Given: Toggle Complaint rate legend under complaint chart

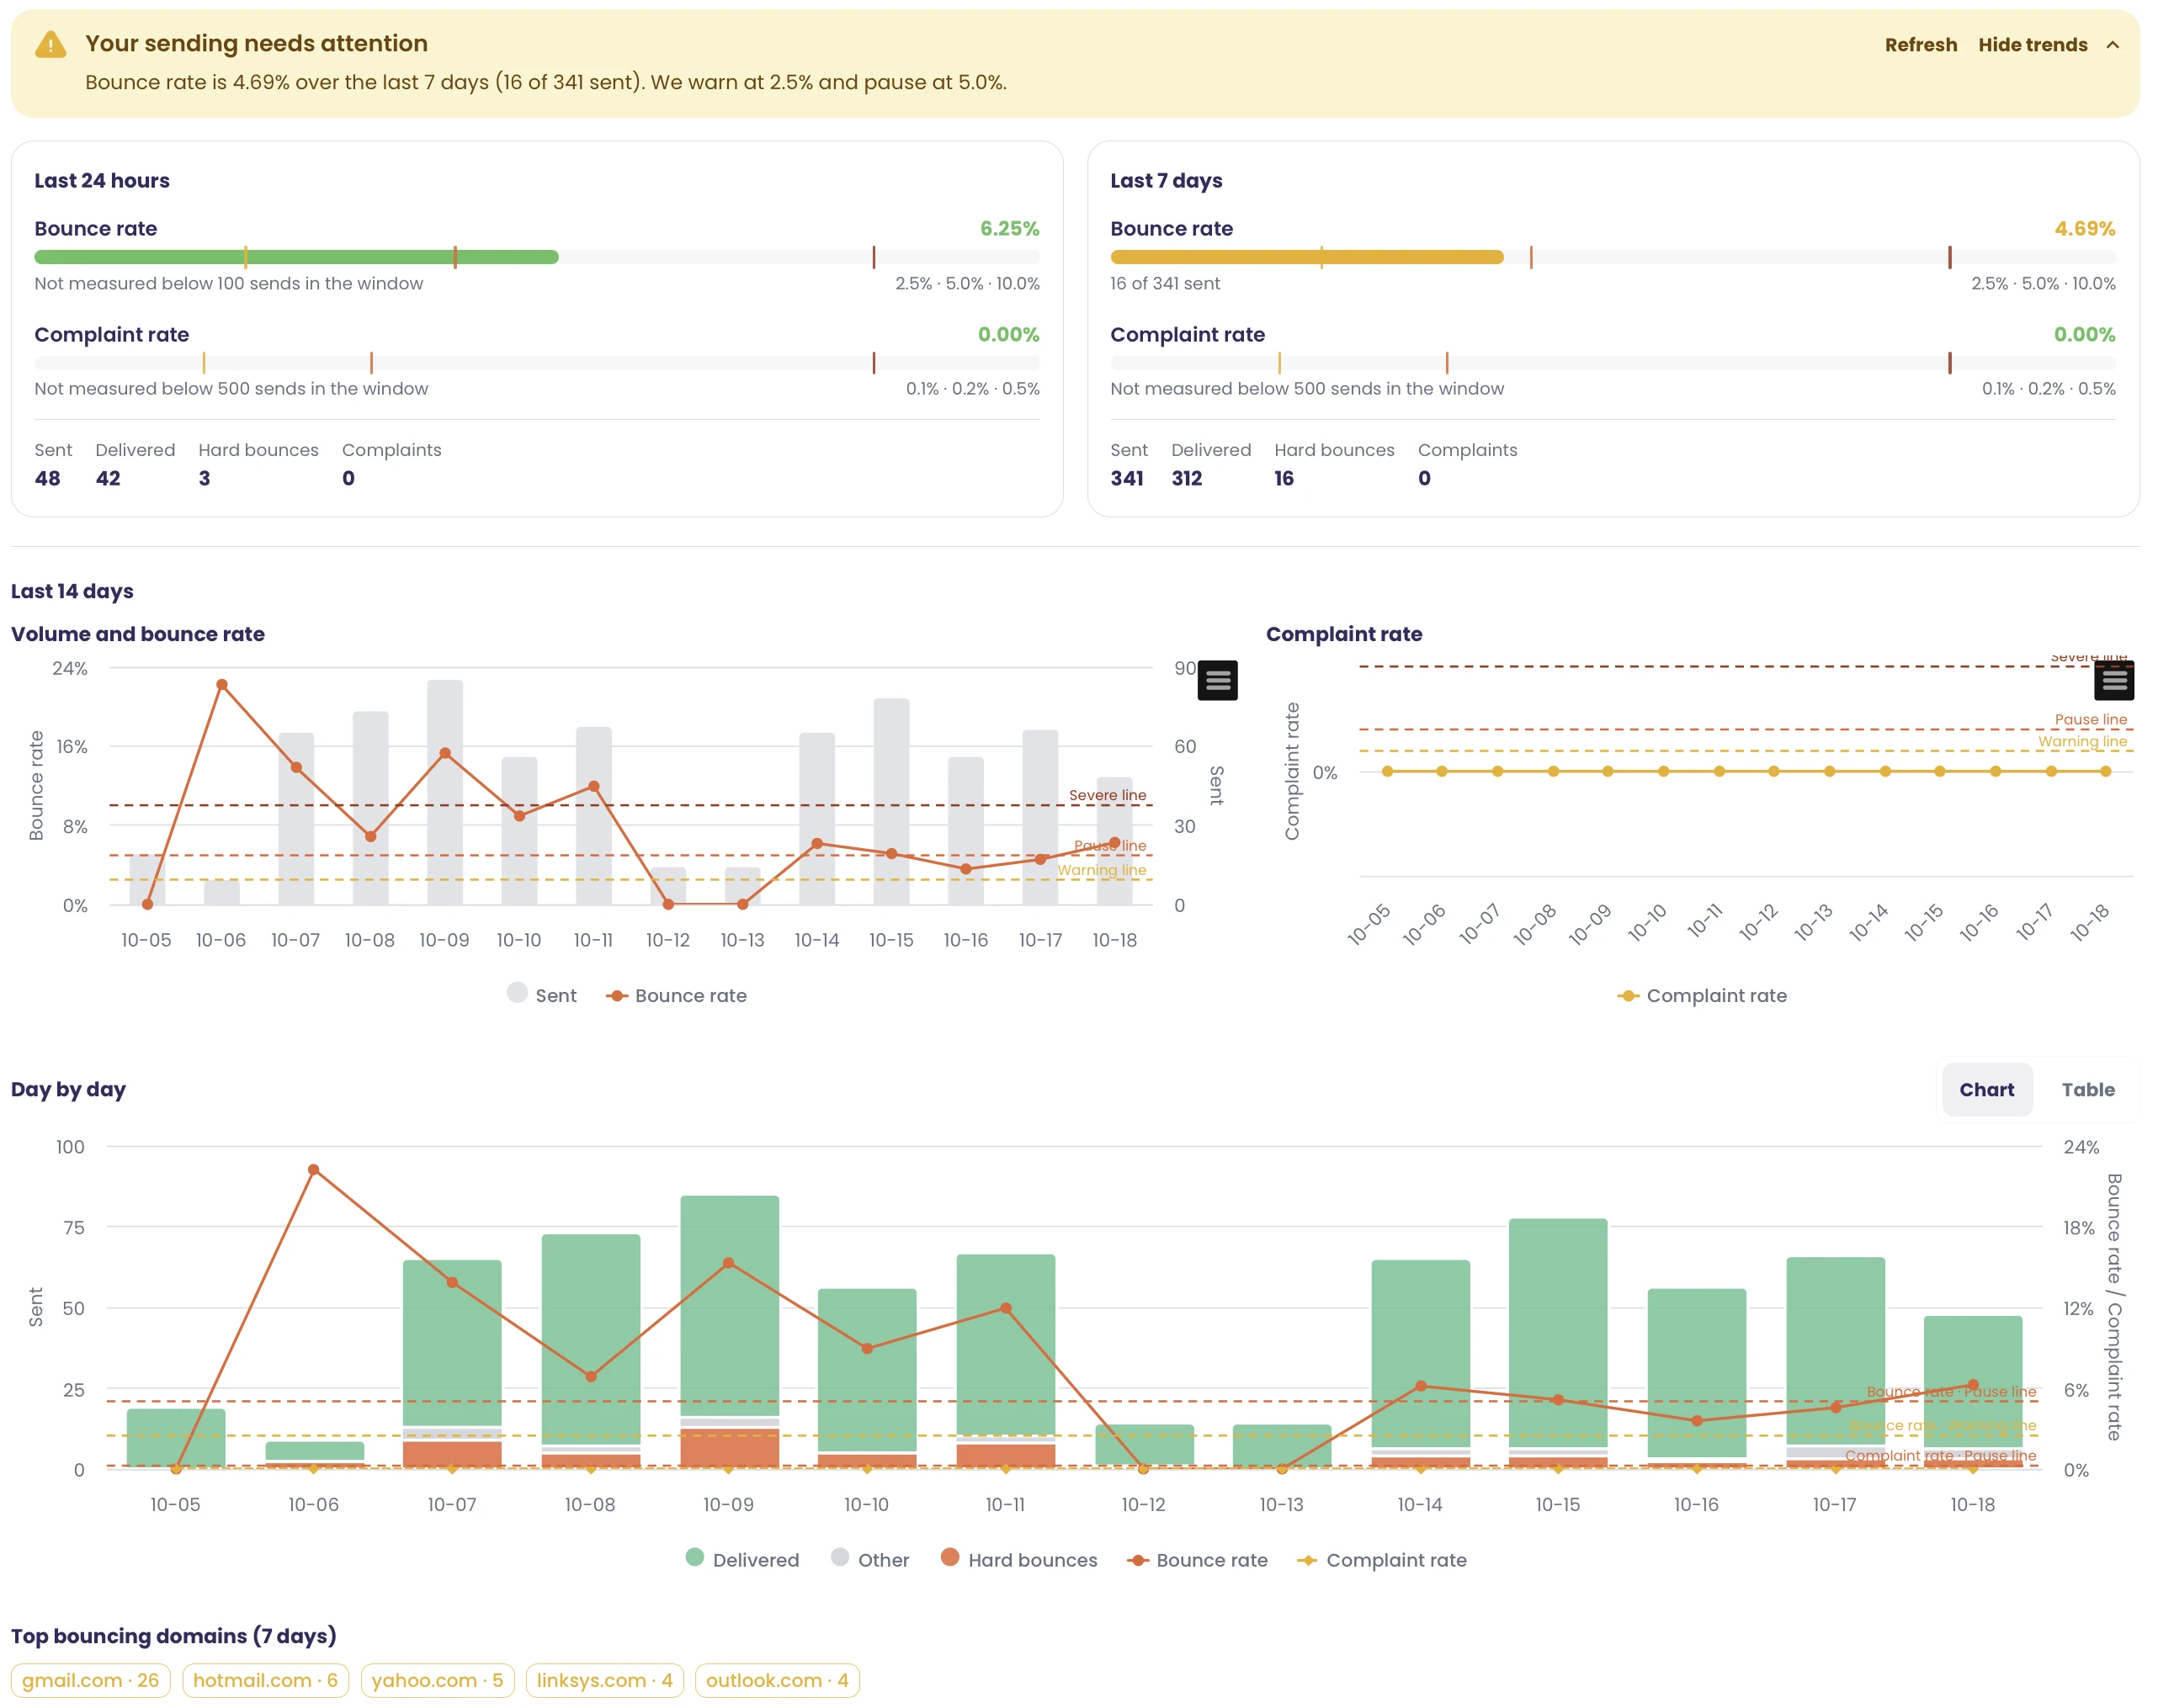Looking at the screenshot, I should [x=1702, y=995].
